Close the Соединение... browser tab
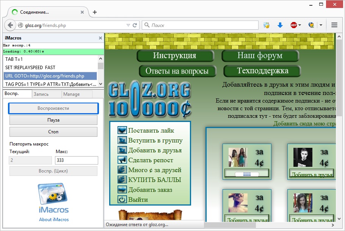Viewport: 345px width, 231px height. (82, 12)
